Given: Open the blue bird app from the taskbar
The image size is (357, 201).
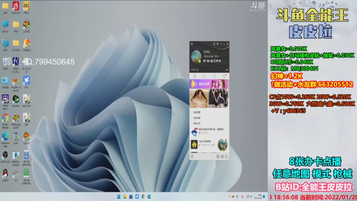Looking at the screenshot, I should point(137,197).
